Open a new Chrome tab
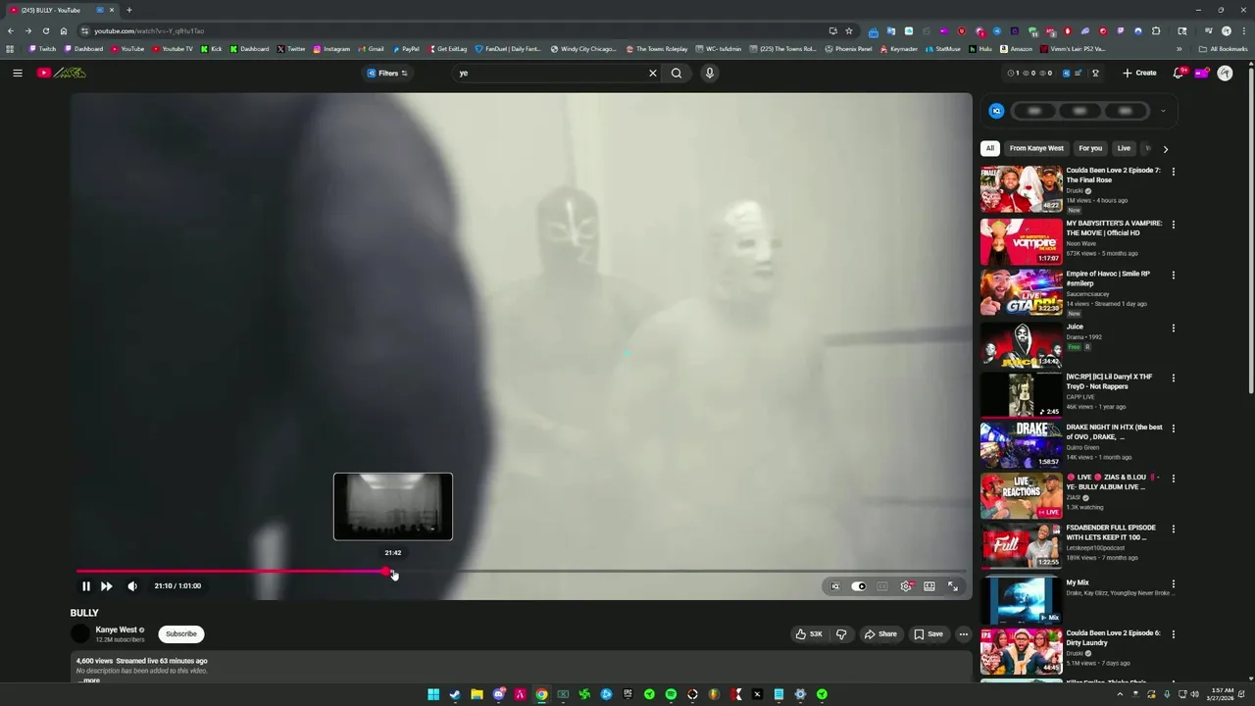This screenshot has height=706, width=1255. click(128, 10)
